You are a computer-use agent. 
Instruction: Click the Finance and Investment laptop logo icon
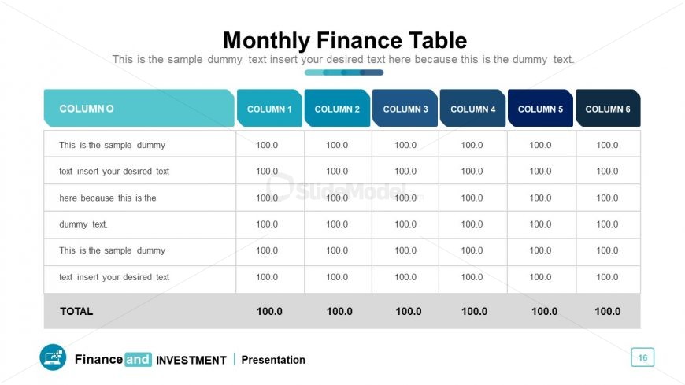click(53, 357)
